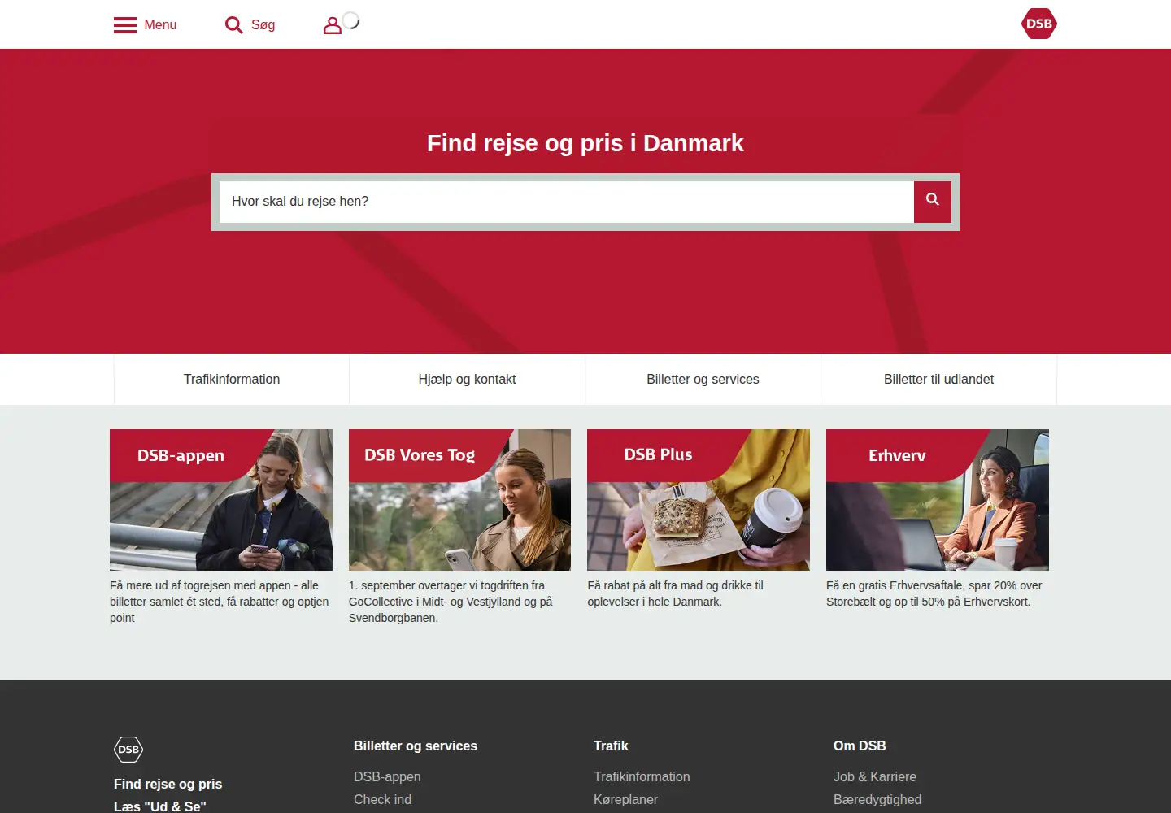
Task: Open the footer Køreplaner link
Action: (x=625, y=799)
